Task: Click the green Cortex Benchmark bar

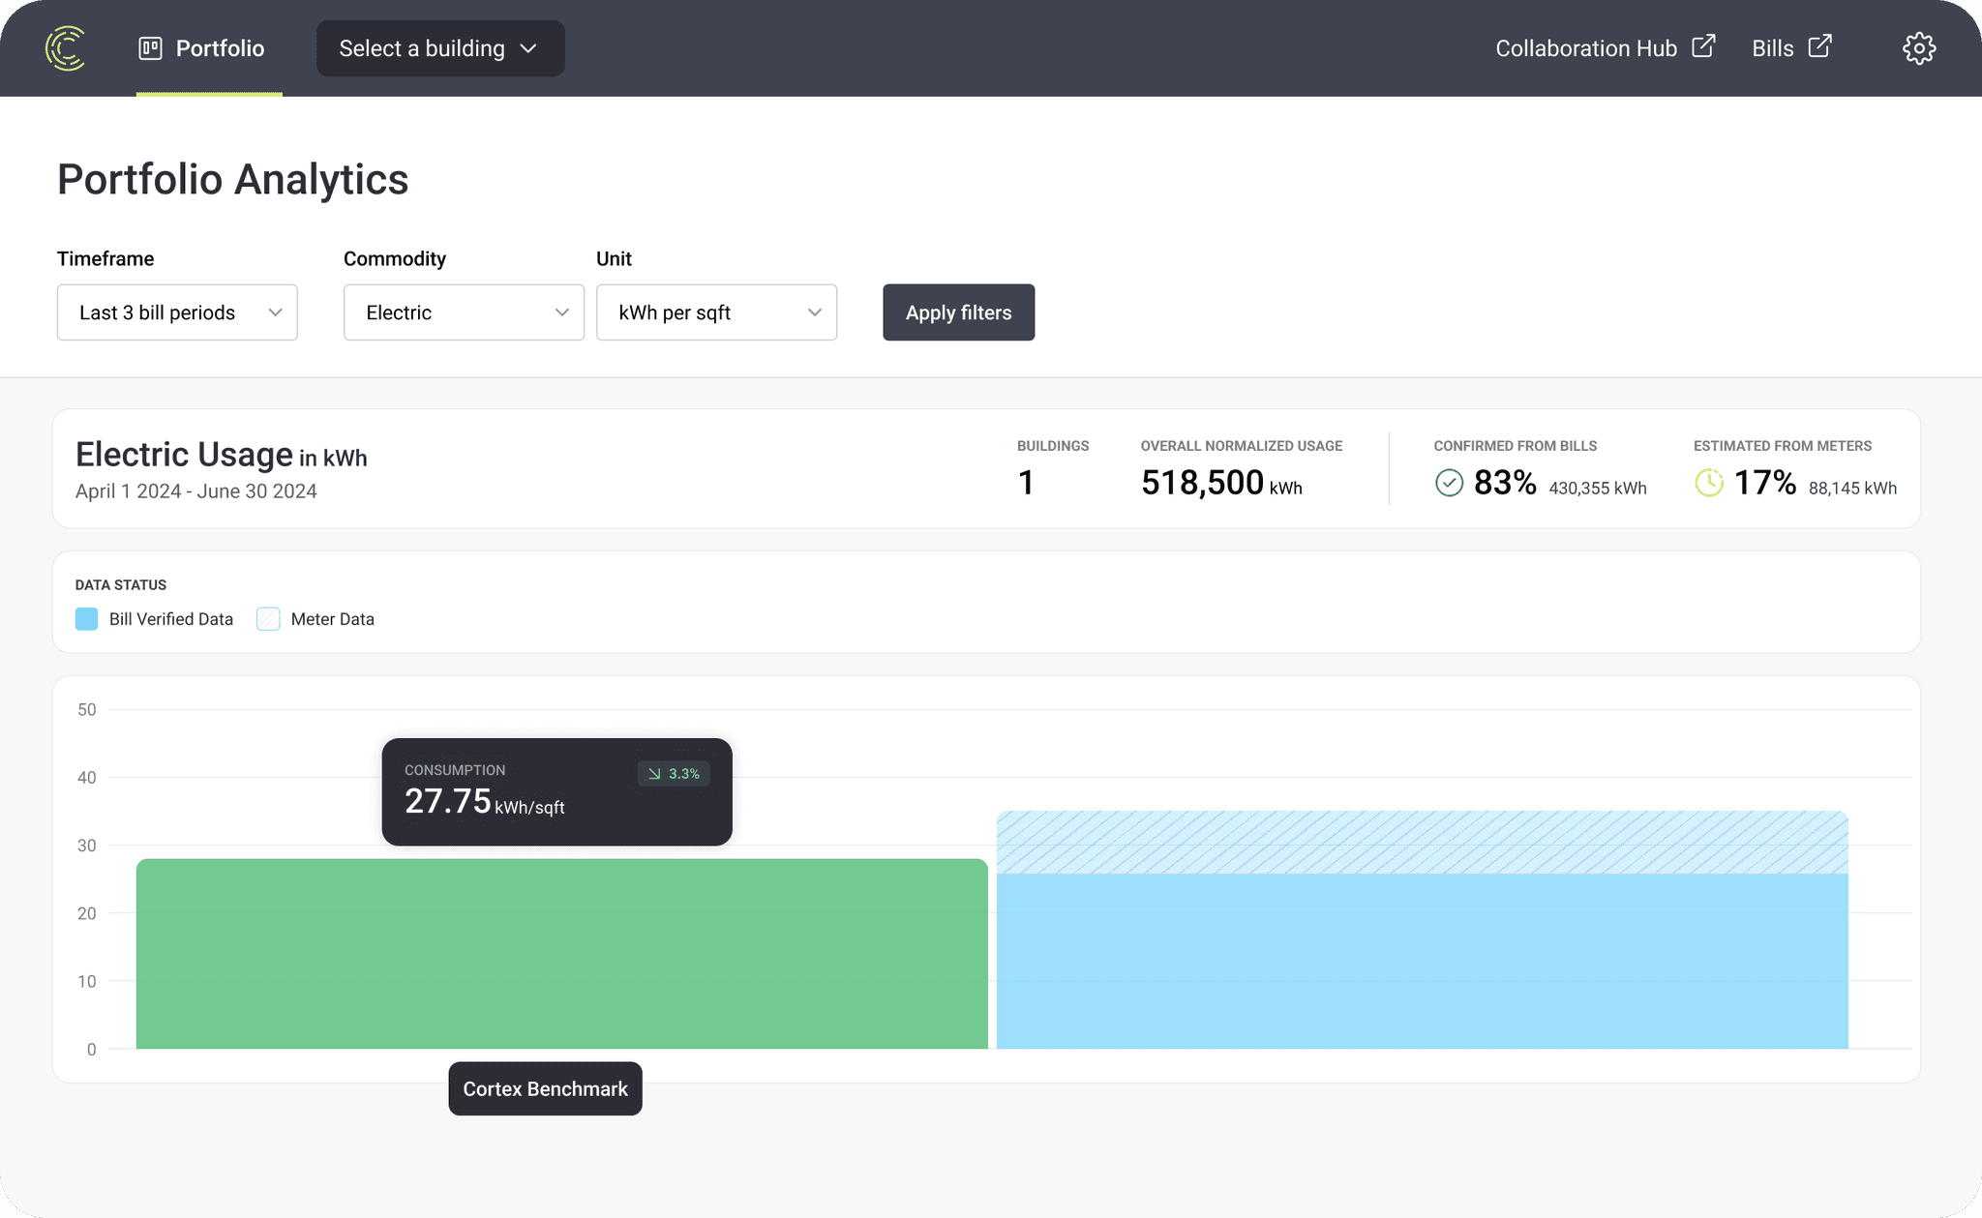Action: (x=561, y=953)
